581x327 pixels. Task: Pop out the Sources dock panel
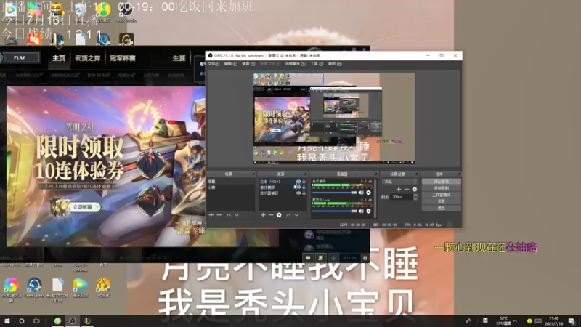click(x=306, y=174)
